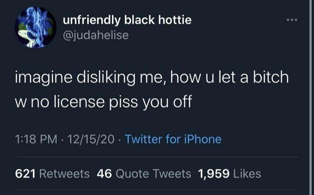Open the Twitter for iPhone source link
This screenshot has height=195, width=314.
173,139
